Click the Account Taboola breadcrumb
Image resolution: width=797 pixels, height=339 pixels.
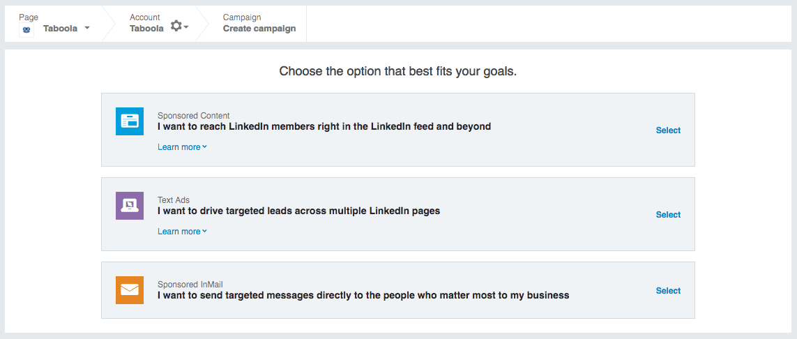146,24
